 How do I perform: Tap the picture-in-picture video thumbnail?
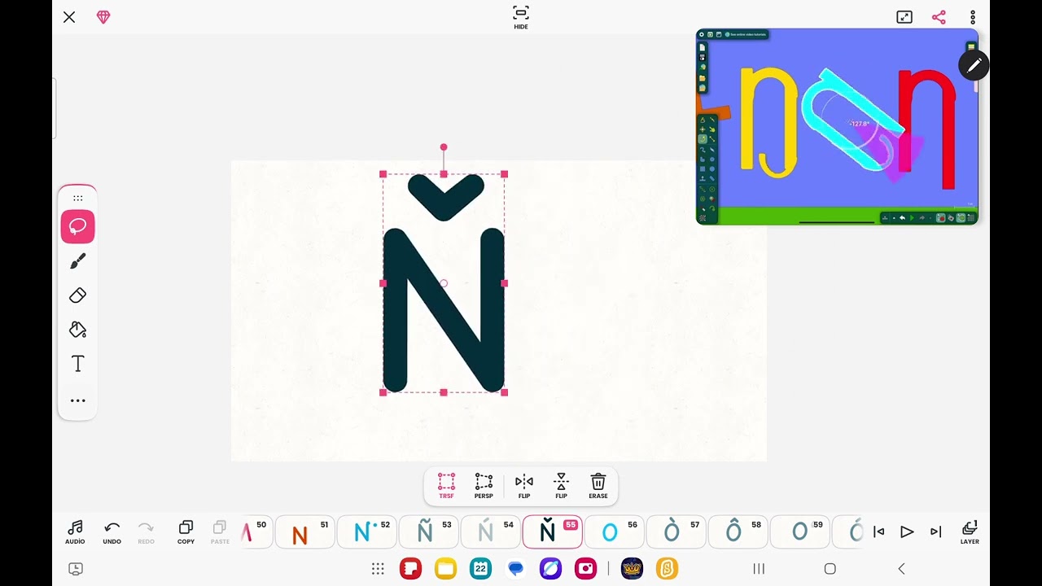[x=837, y=127]
